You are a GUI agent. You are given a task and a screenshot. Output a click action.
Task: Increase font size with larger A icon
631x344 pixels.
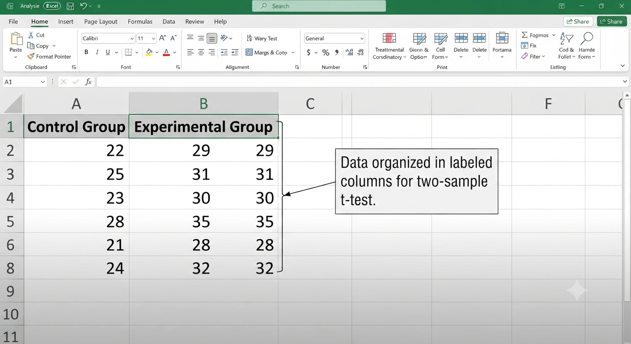[x=163, y=39]
